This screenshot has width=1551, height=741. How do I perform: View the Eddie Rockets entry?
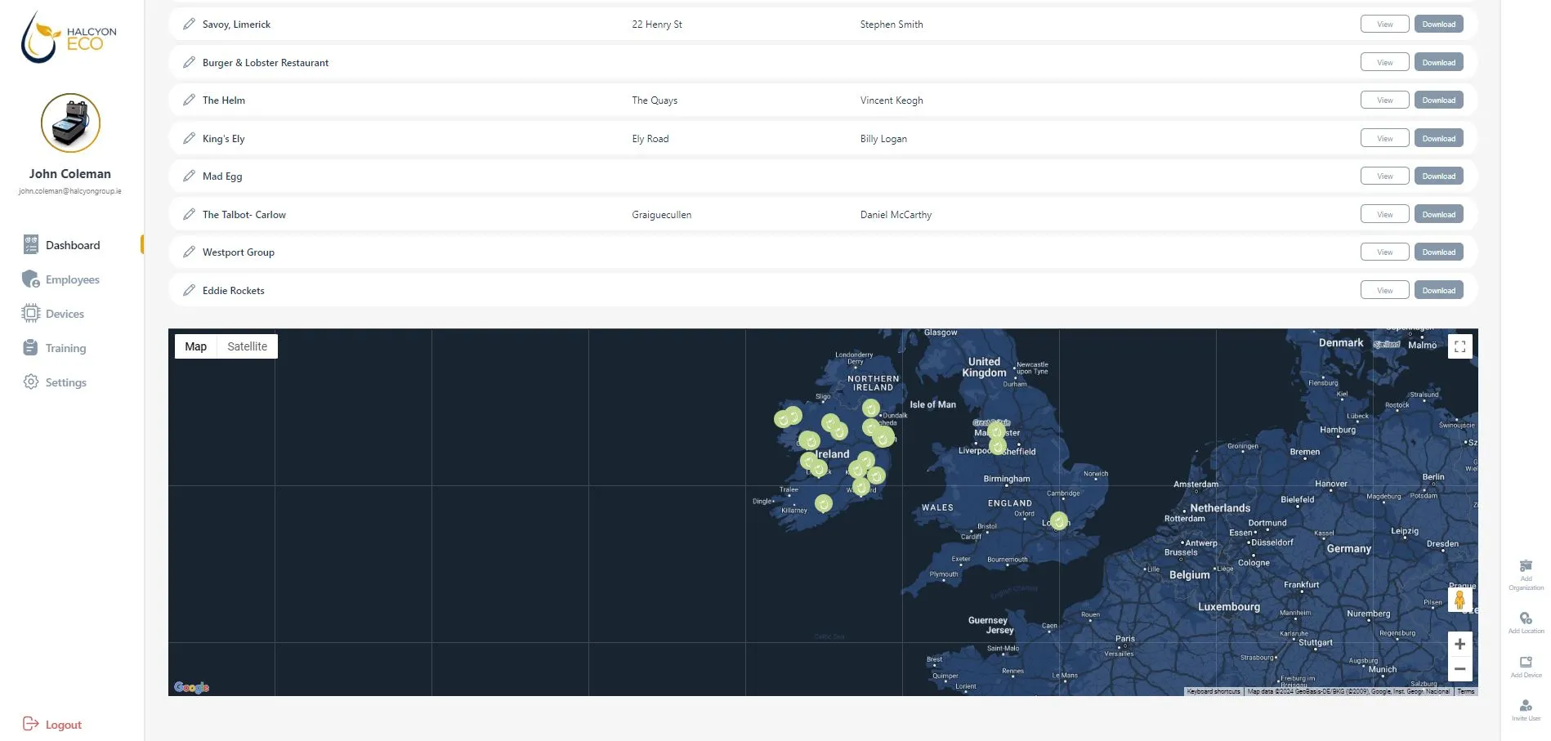(x=1384, y=291)
